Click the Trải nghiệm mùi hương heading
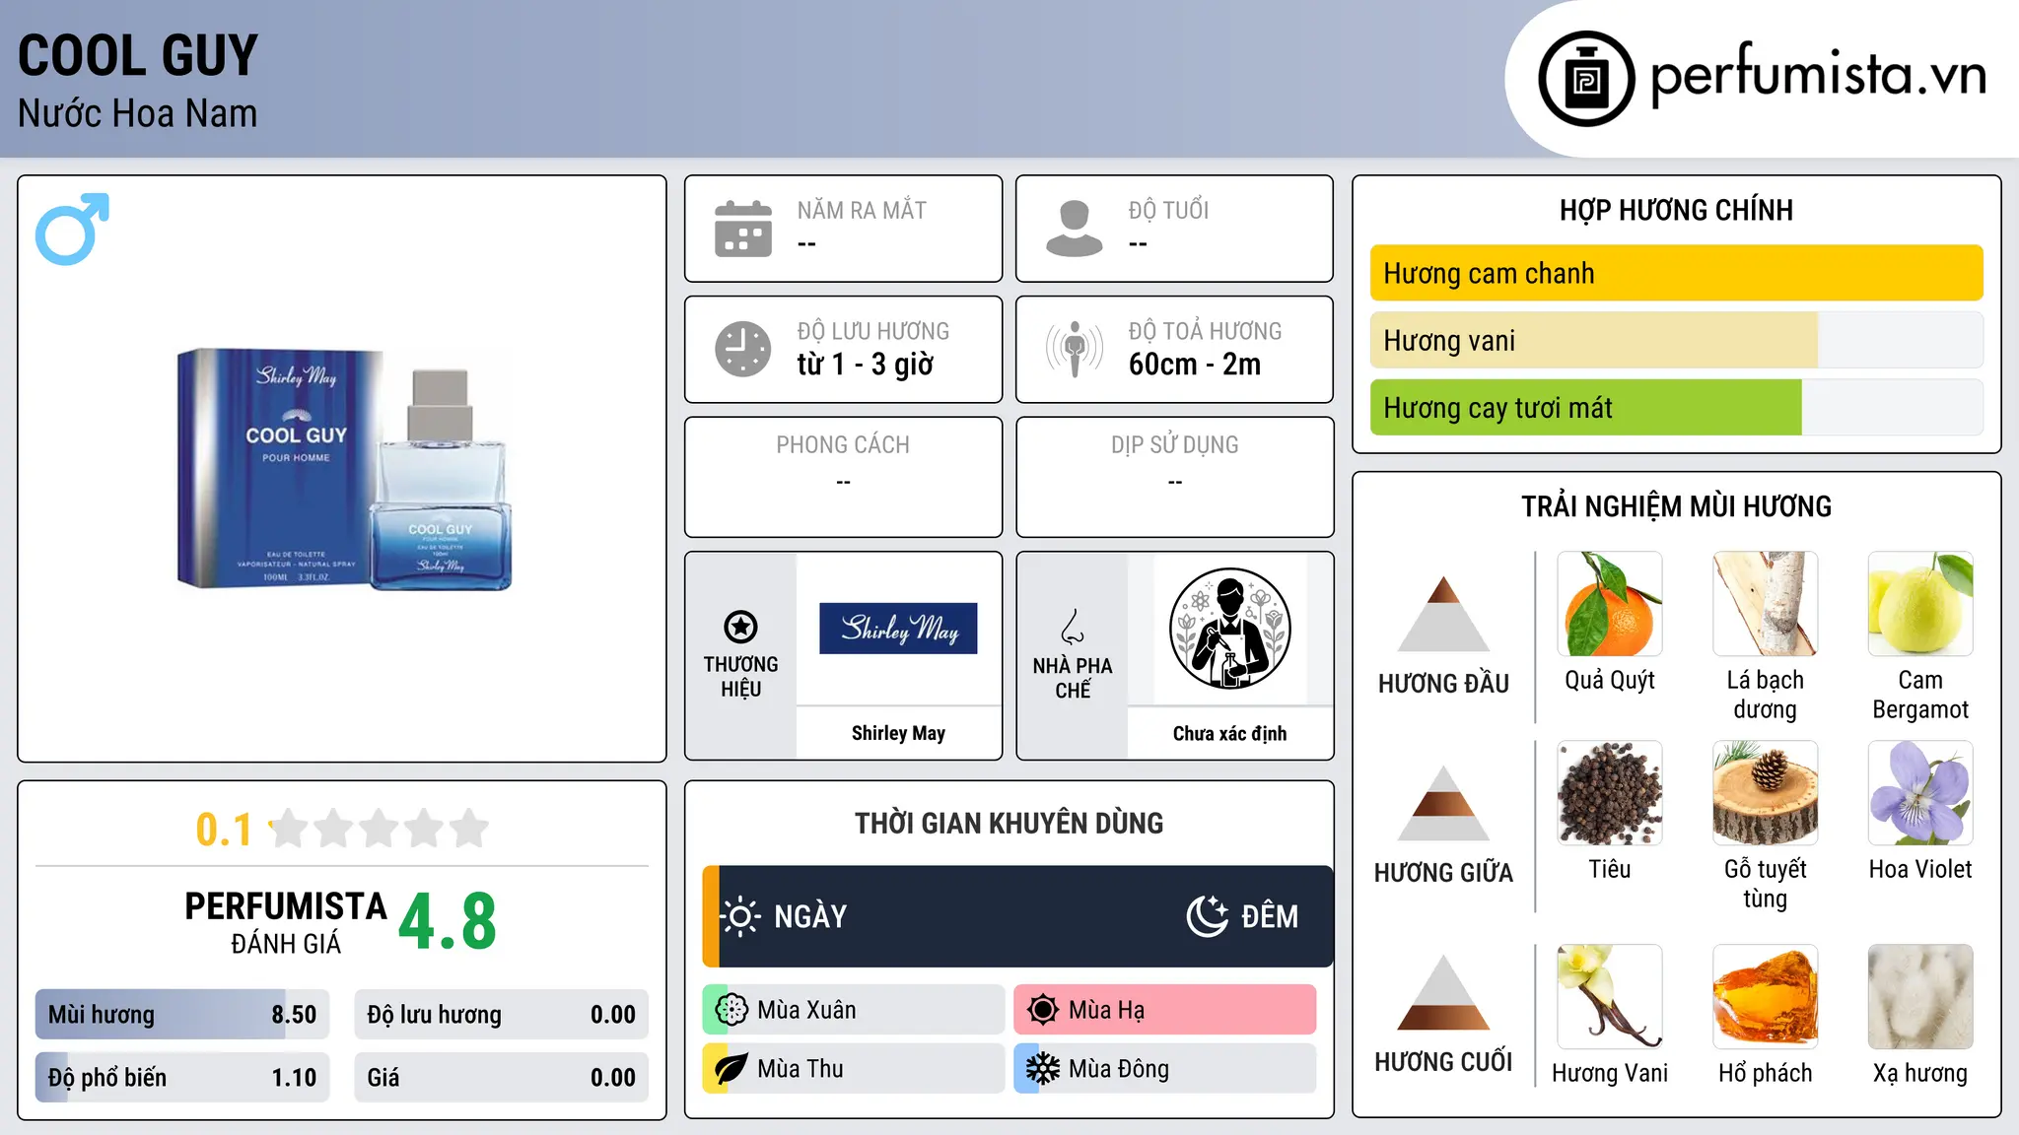The image size is (2019, 1135). [x=1676, y=506]
